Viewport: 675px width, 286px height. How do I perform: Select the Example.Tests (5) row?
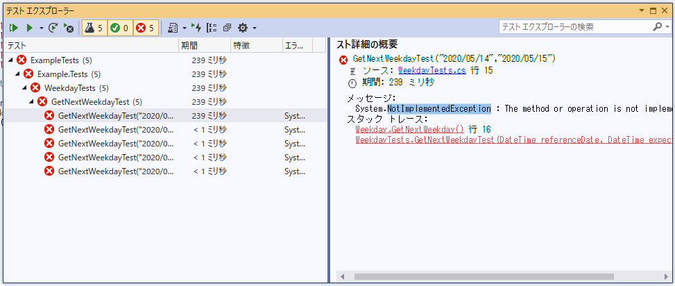(x=166, y=74)
